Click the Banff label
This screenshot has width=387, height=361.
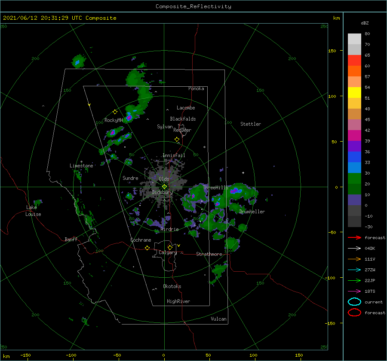pos(71,240)
